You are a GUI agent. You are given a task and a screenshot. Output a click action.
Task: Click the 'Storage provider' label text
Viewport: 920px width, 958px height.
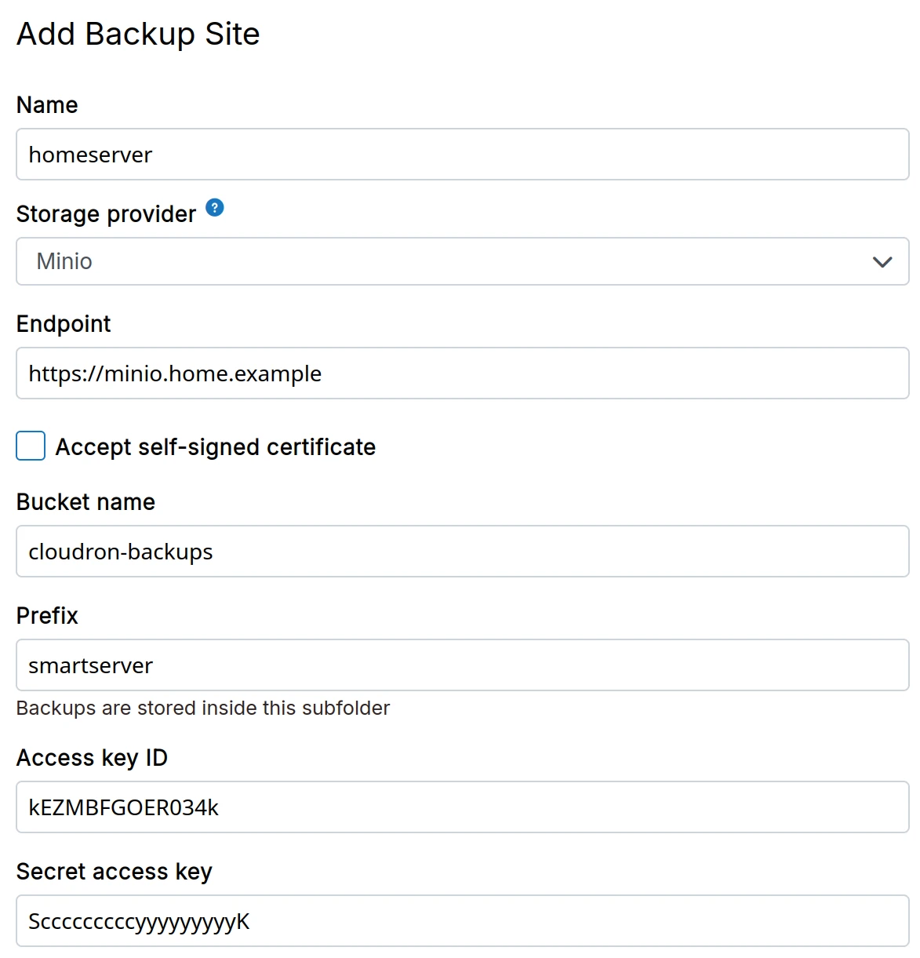pyautogui.click(x=106, y=214)
